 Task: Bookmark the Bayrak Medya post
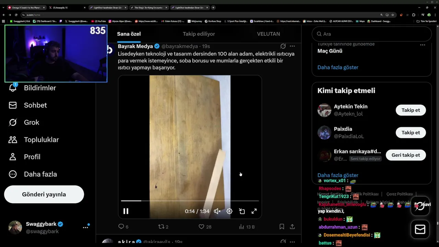tap(282, 227)
